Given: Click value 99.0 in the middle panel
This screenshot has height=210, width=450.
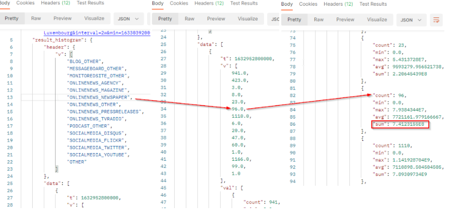Looking at the screenshot, I should point(237,166).
